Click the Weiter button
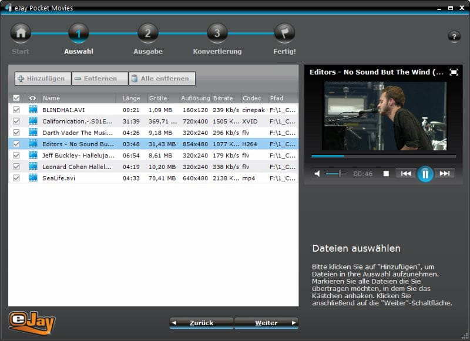470x341 pixels. [266, 322]
